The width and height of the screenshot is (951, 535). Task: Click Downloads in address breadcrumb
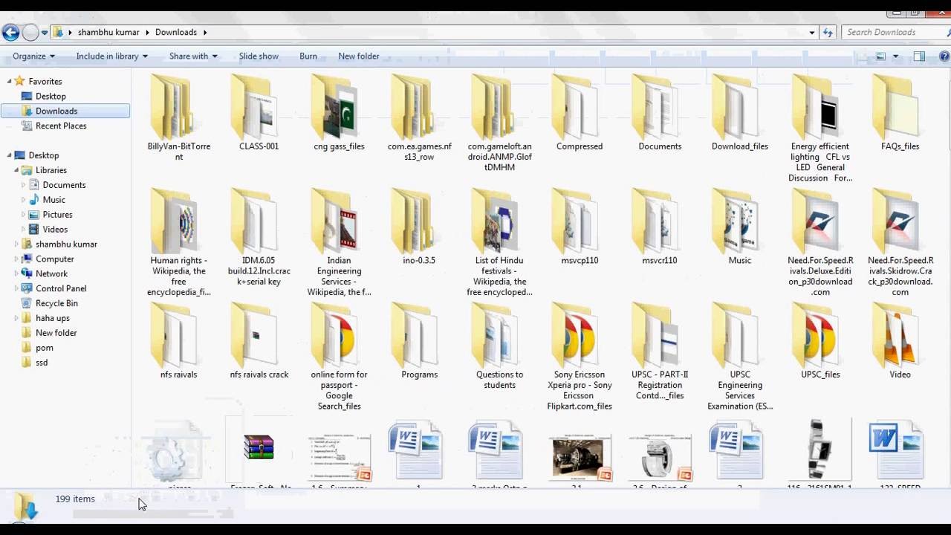click(x=176, y=32)
